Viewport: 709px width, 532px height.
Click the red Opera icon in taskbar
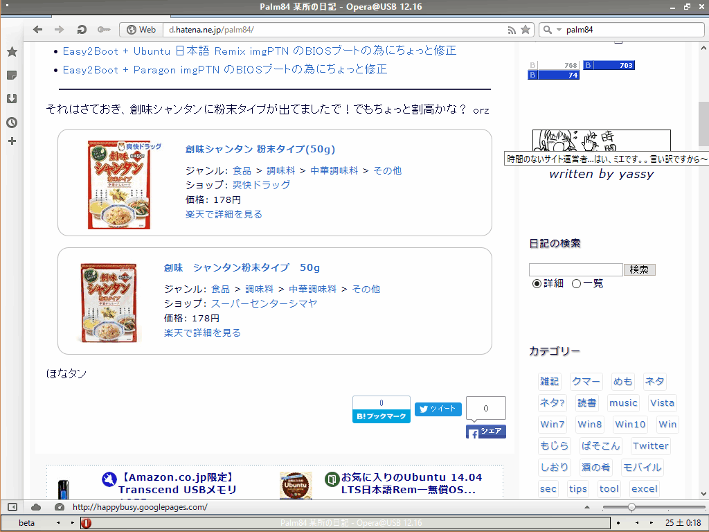point(86,523)
